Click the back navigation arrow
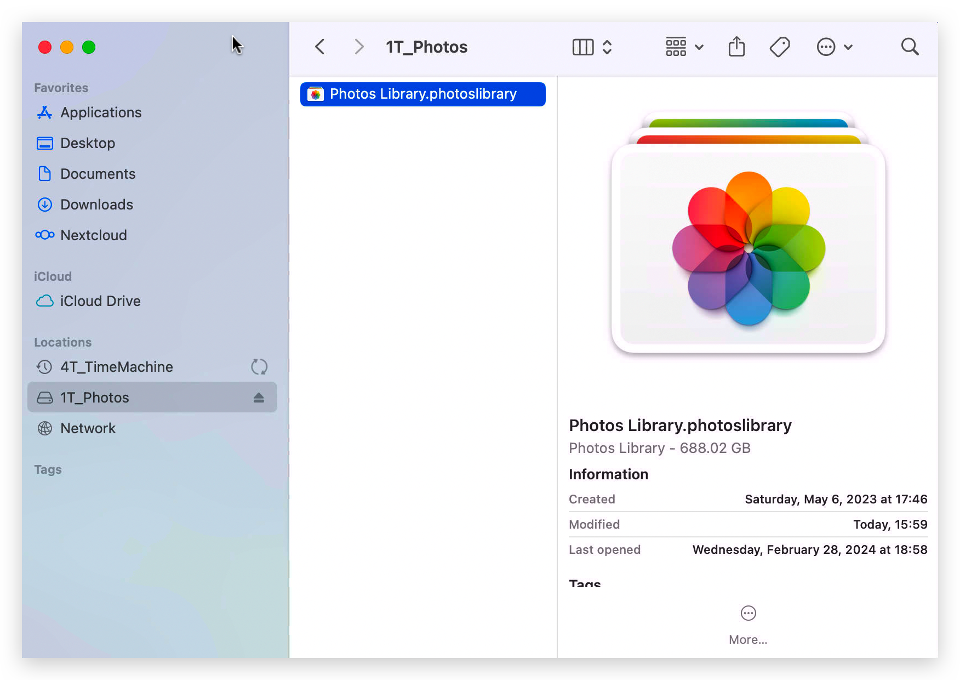This screenshot has height=680, width=960. click(x=321, y=47)
